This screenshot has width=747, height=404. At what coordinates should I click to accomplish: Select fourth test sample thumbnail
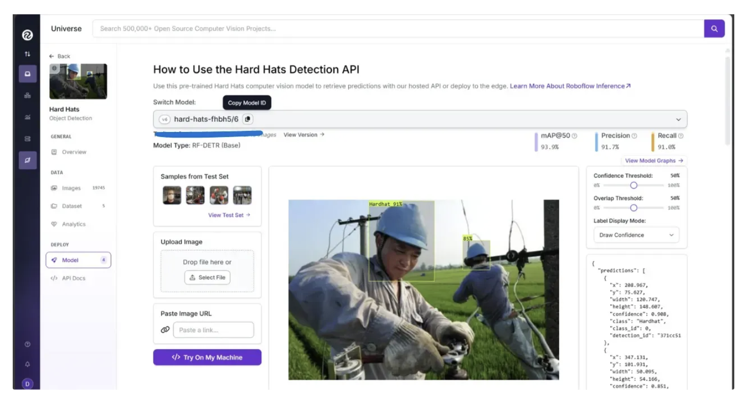(x=242, y=195)
